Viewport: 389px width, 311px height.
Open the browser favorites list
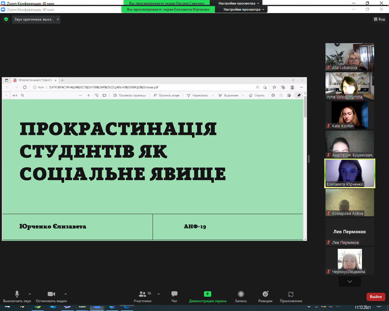pos(274,87)
